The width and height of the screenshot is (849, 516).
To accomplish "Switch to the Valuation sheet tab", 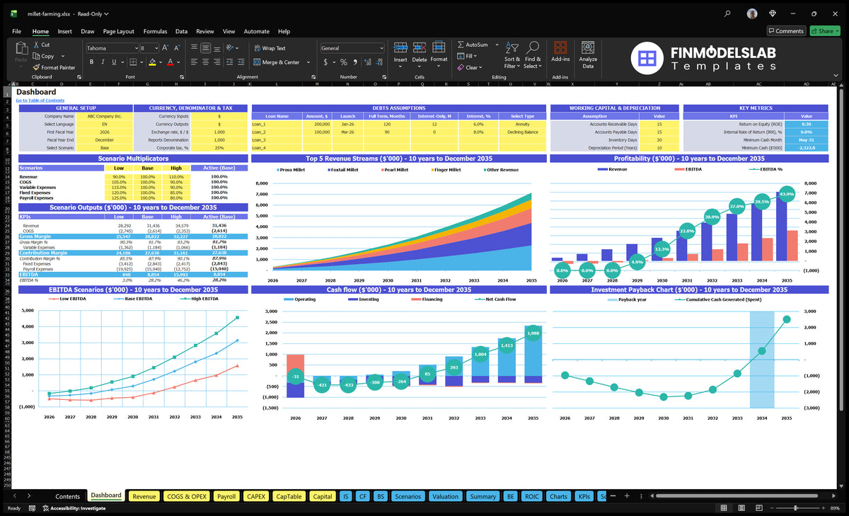I will click(x=445, y=496).
